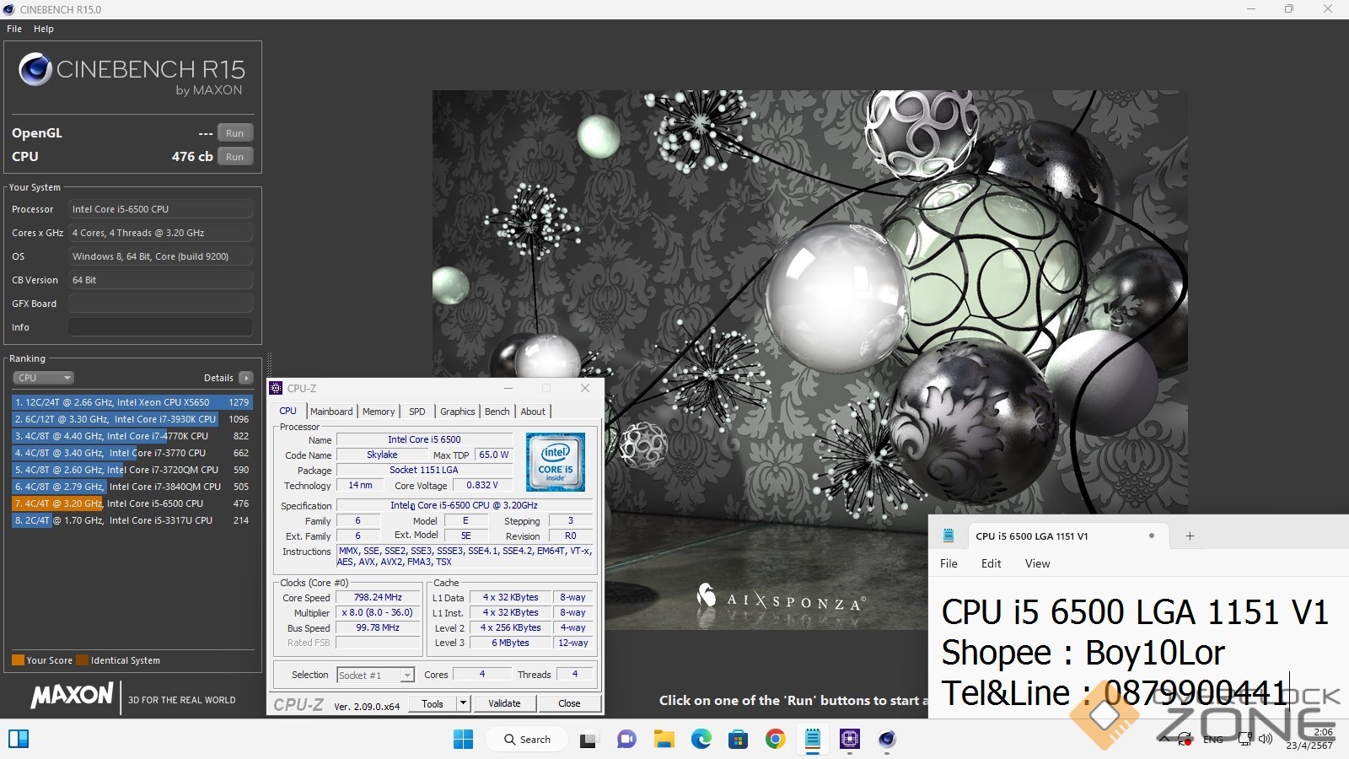Open Microsoft Store from the taskbar
Image resolution: width=1349 pixels, height=759 pixels.
coord(738,740)
